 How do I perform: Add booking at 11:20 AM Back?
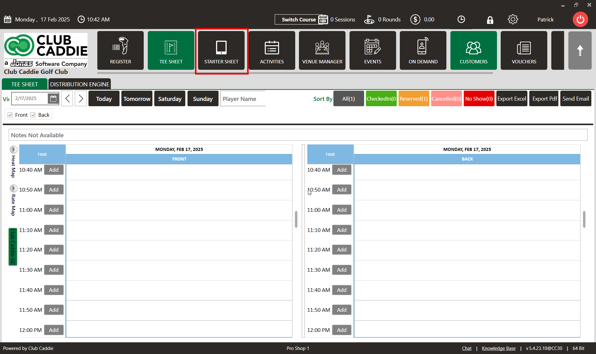342,250
